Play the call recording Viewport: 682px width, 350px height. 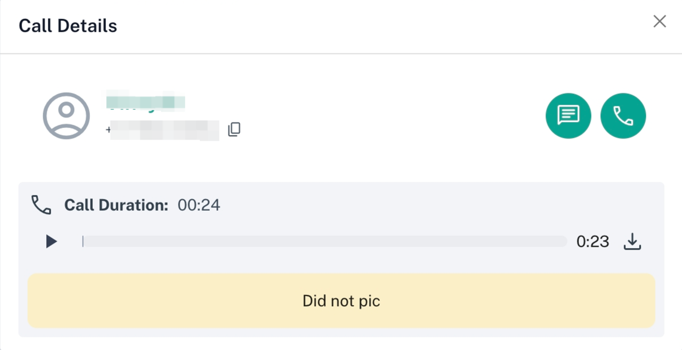51,241
